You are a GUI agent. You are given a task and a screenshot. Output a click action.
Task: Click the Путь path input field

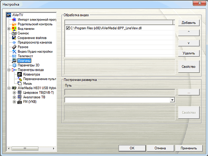(120, 92)
